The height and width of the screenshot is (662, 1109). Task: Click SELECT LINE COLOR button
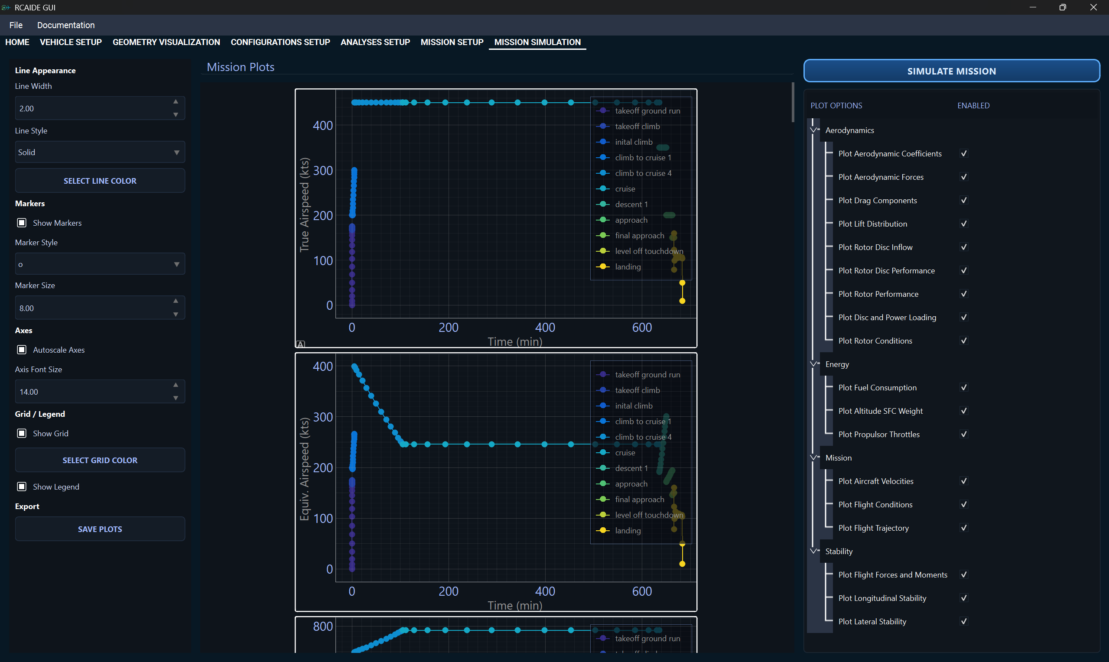tap(100, 181)
